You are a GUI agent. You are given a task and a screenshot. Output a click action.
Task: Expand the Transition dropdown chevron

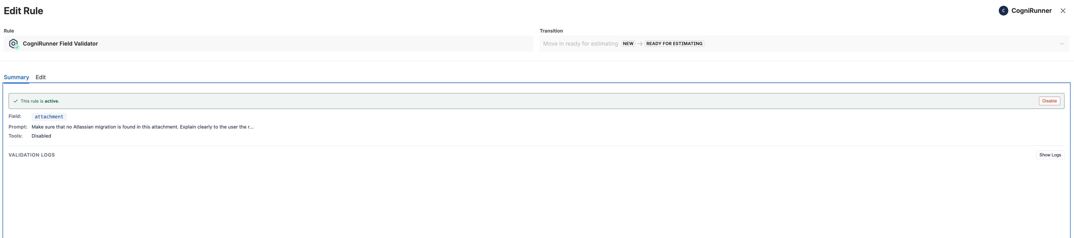point(1061,44)
